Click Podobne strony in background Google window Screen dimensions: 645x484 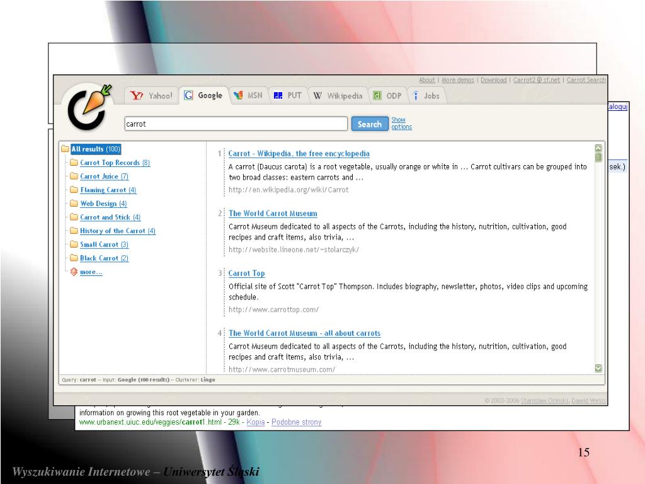(296, 422)
